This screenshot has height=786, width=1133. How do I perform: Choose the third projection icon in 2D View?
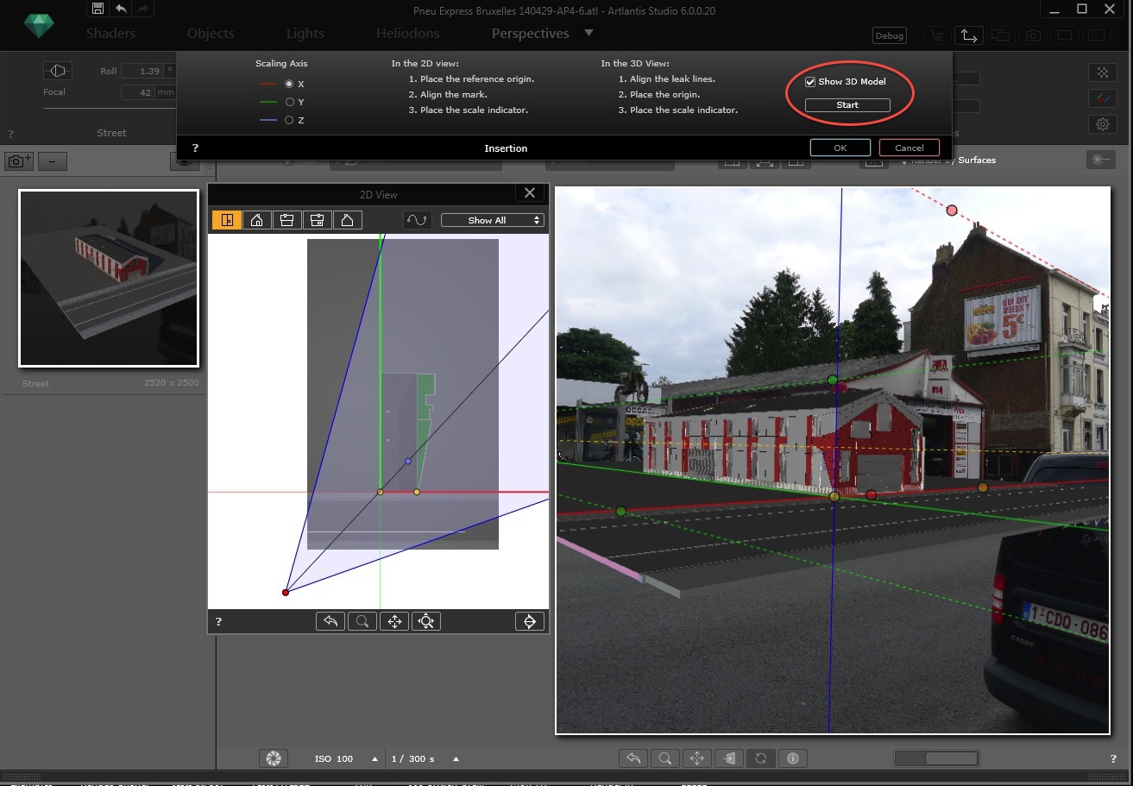(287, 220)
